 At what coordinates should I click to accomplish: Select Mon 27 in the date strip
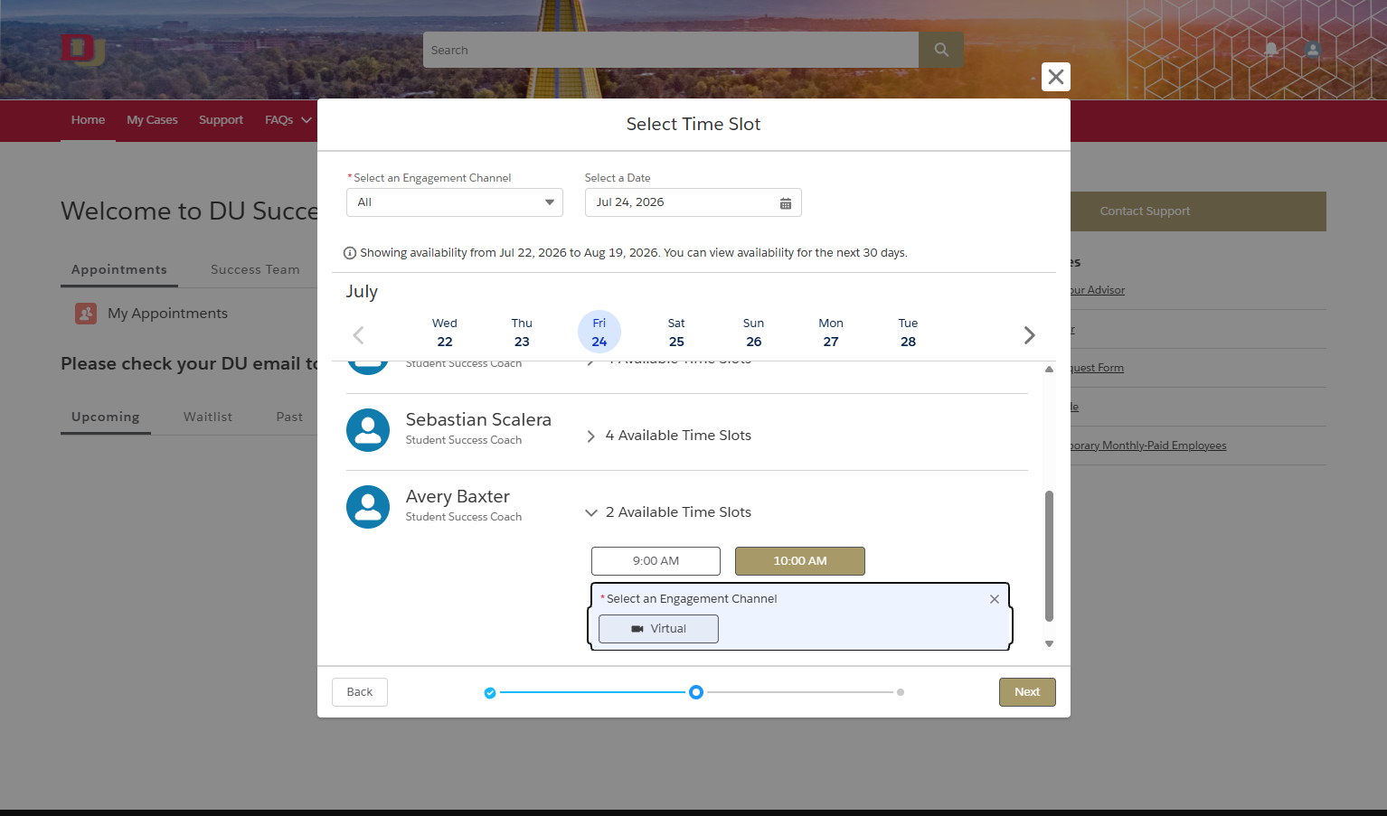click(x=831, y=333)
